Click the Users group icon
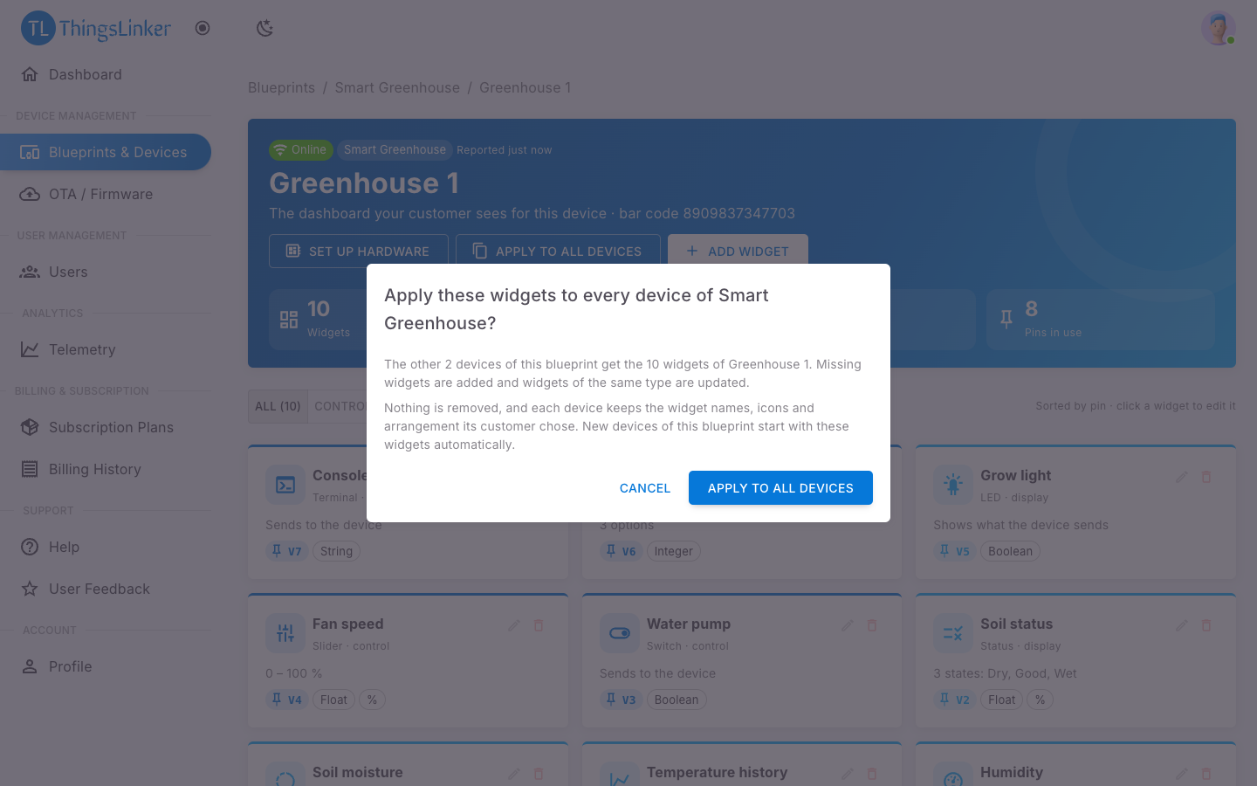Viewport: 1257px width, 786px height. 30,272
